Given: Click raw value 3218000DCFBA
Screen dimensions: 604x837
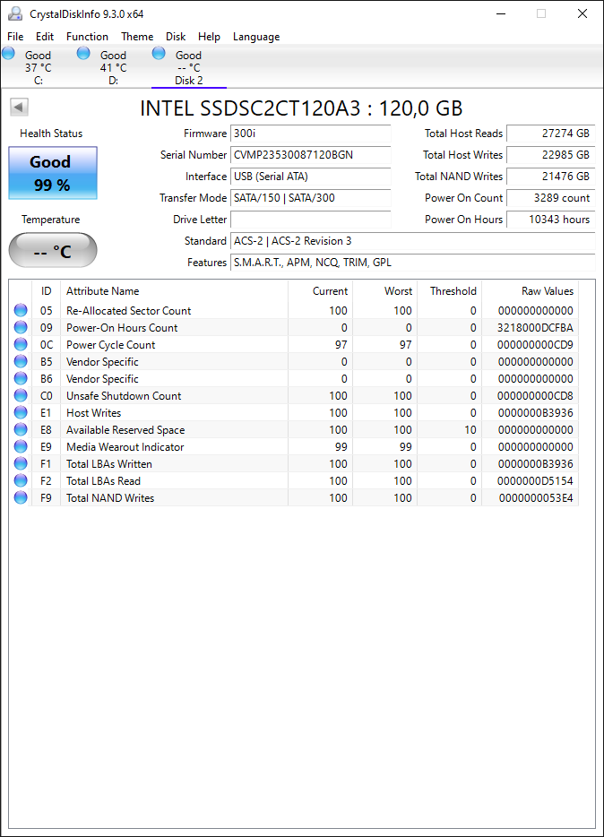Looking at the screenshot, I should [x=535, y=328].
